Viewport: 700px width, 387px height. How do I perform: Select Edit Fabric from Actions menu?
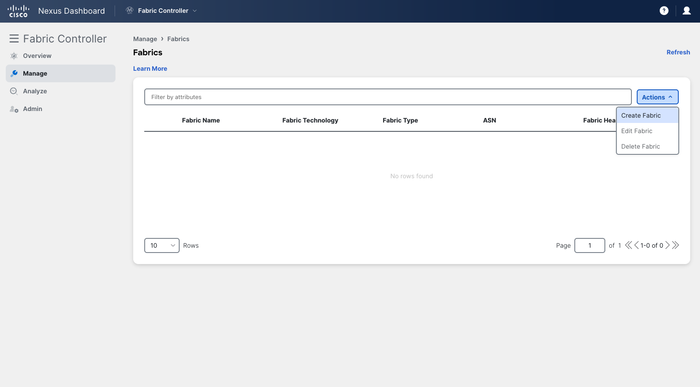(x=647, y=131)
